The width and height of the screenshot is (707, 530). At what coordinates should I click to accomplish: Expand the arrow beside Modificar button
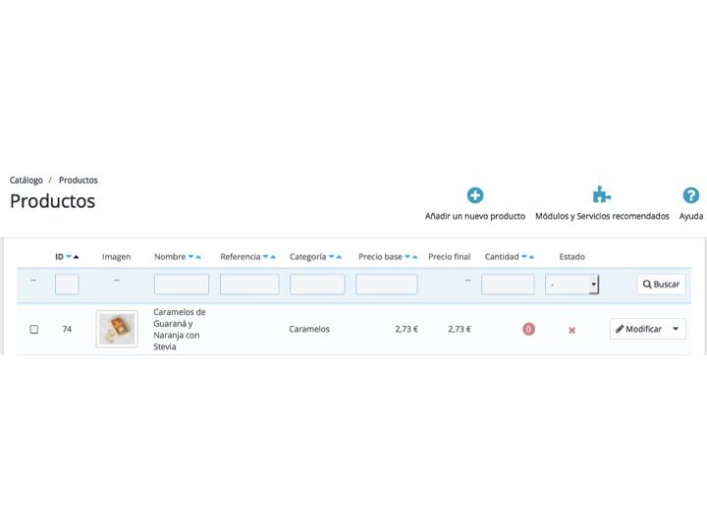point(676,329)
